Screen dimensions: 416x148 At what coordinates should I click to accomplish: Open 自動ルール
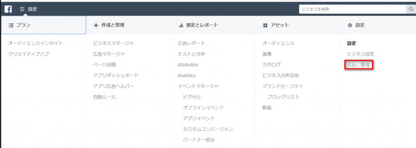104,97
